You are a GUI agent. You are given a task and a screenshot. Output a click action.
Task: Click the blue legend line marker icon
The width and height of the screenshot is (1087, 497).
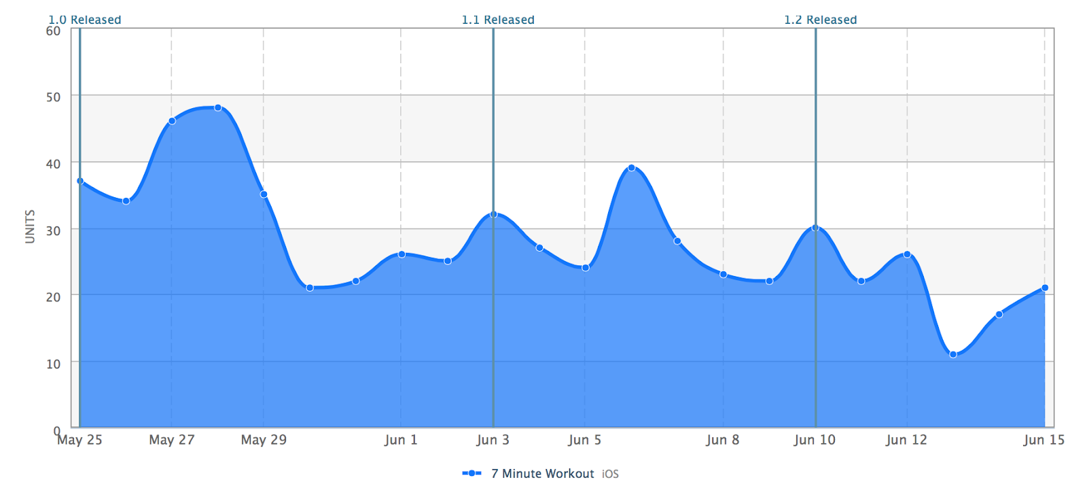coord(471,473)
